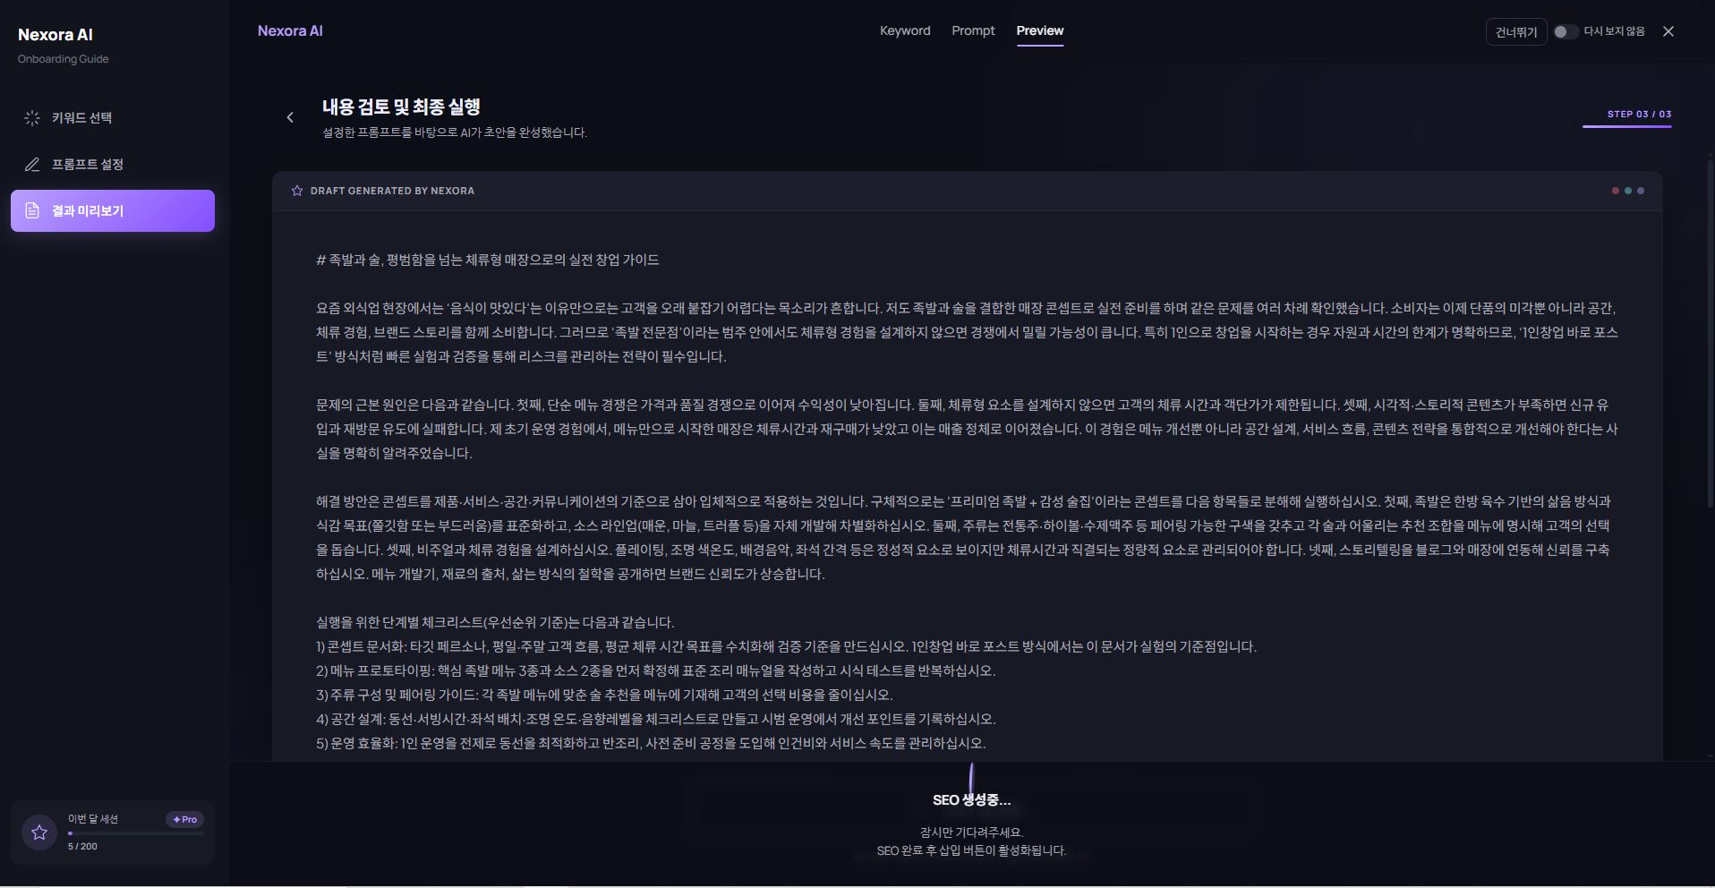Image resolution: width=1715 pixels, height=888 pixels.
Task: Click the three dots in draft header
Action: pos(1627,191)
